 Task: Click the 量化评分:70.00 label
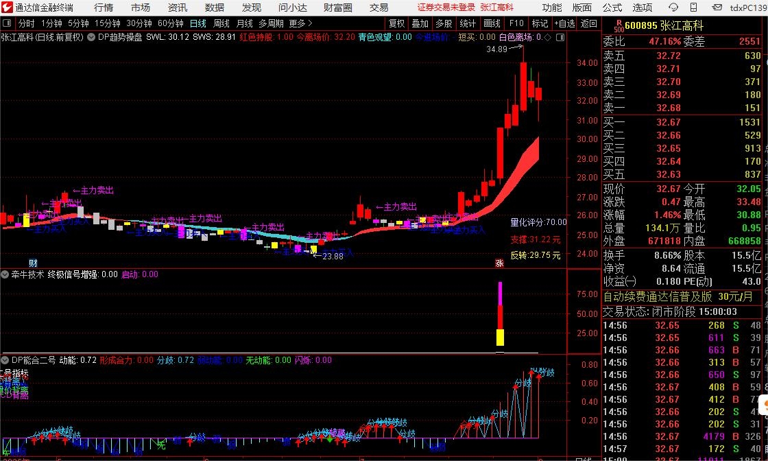(x=538, y=222)
